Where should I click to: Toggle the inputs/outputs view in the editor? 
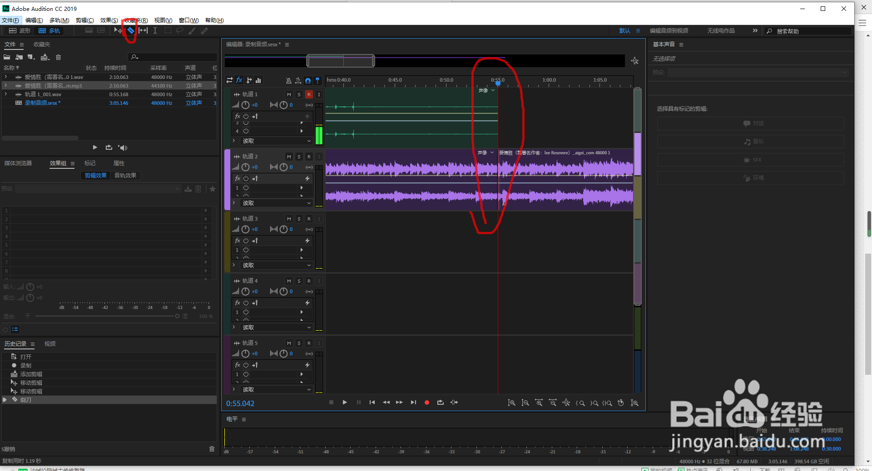229,80
